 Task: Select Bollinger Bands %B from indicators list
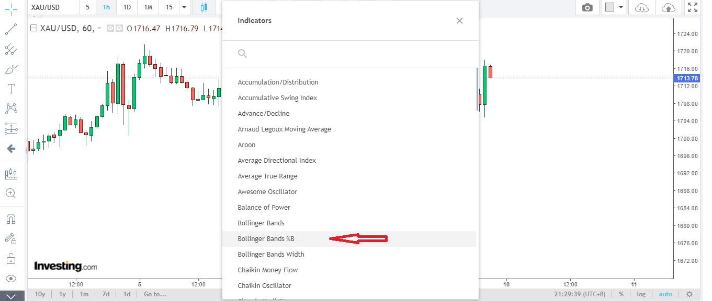(x=266, y=239)
